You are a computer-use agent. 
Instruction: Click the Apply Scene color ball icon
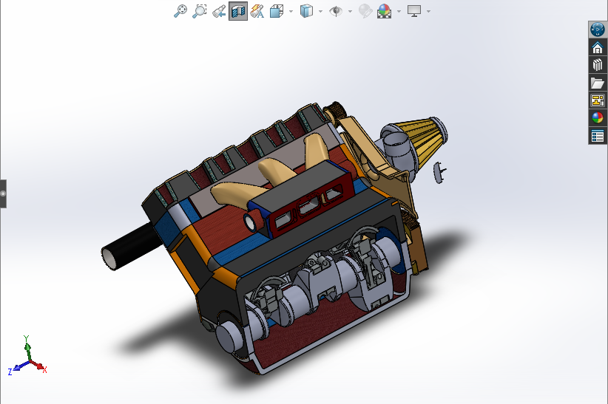tap(385, 11)
